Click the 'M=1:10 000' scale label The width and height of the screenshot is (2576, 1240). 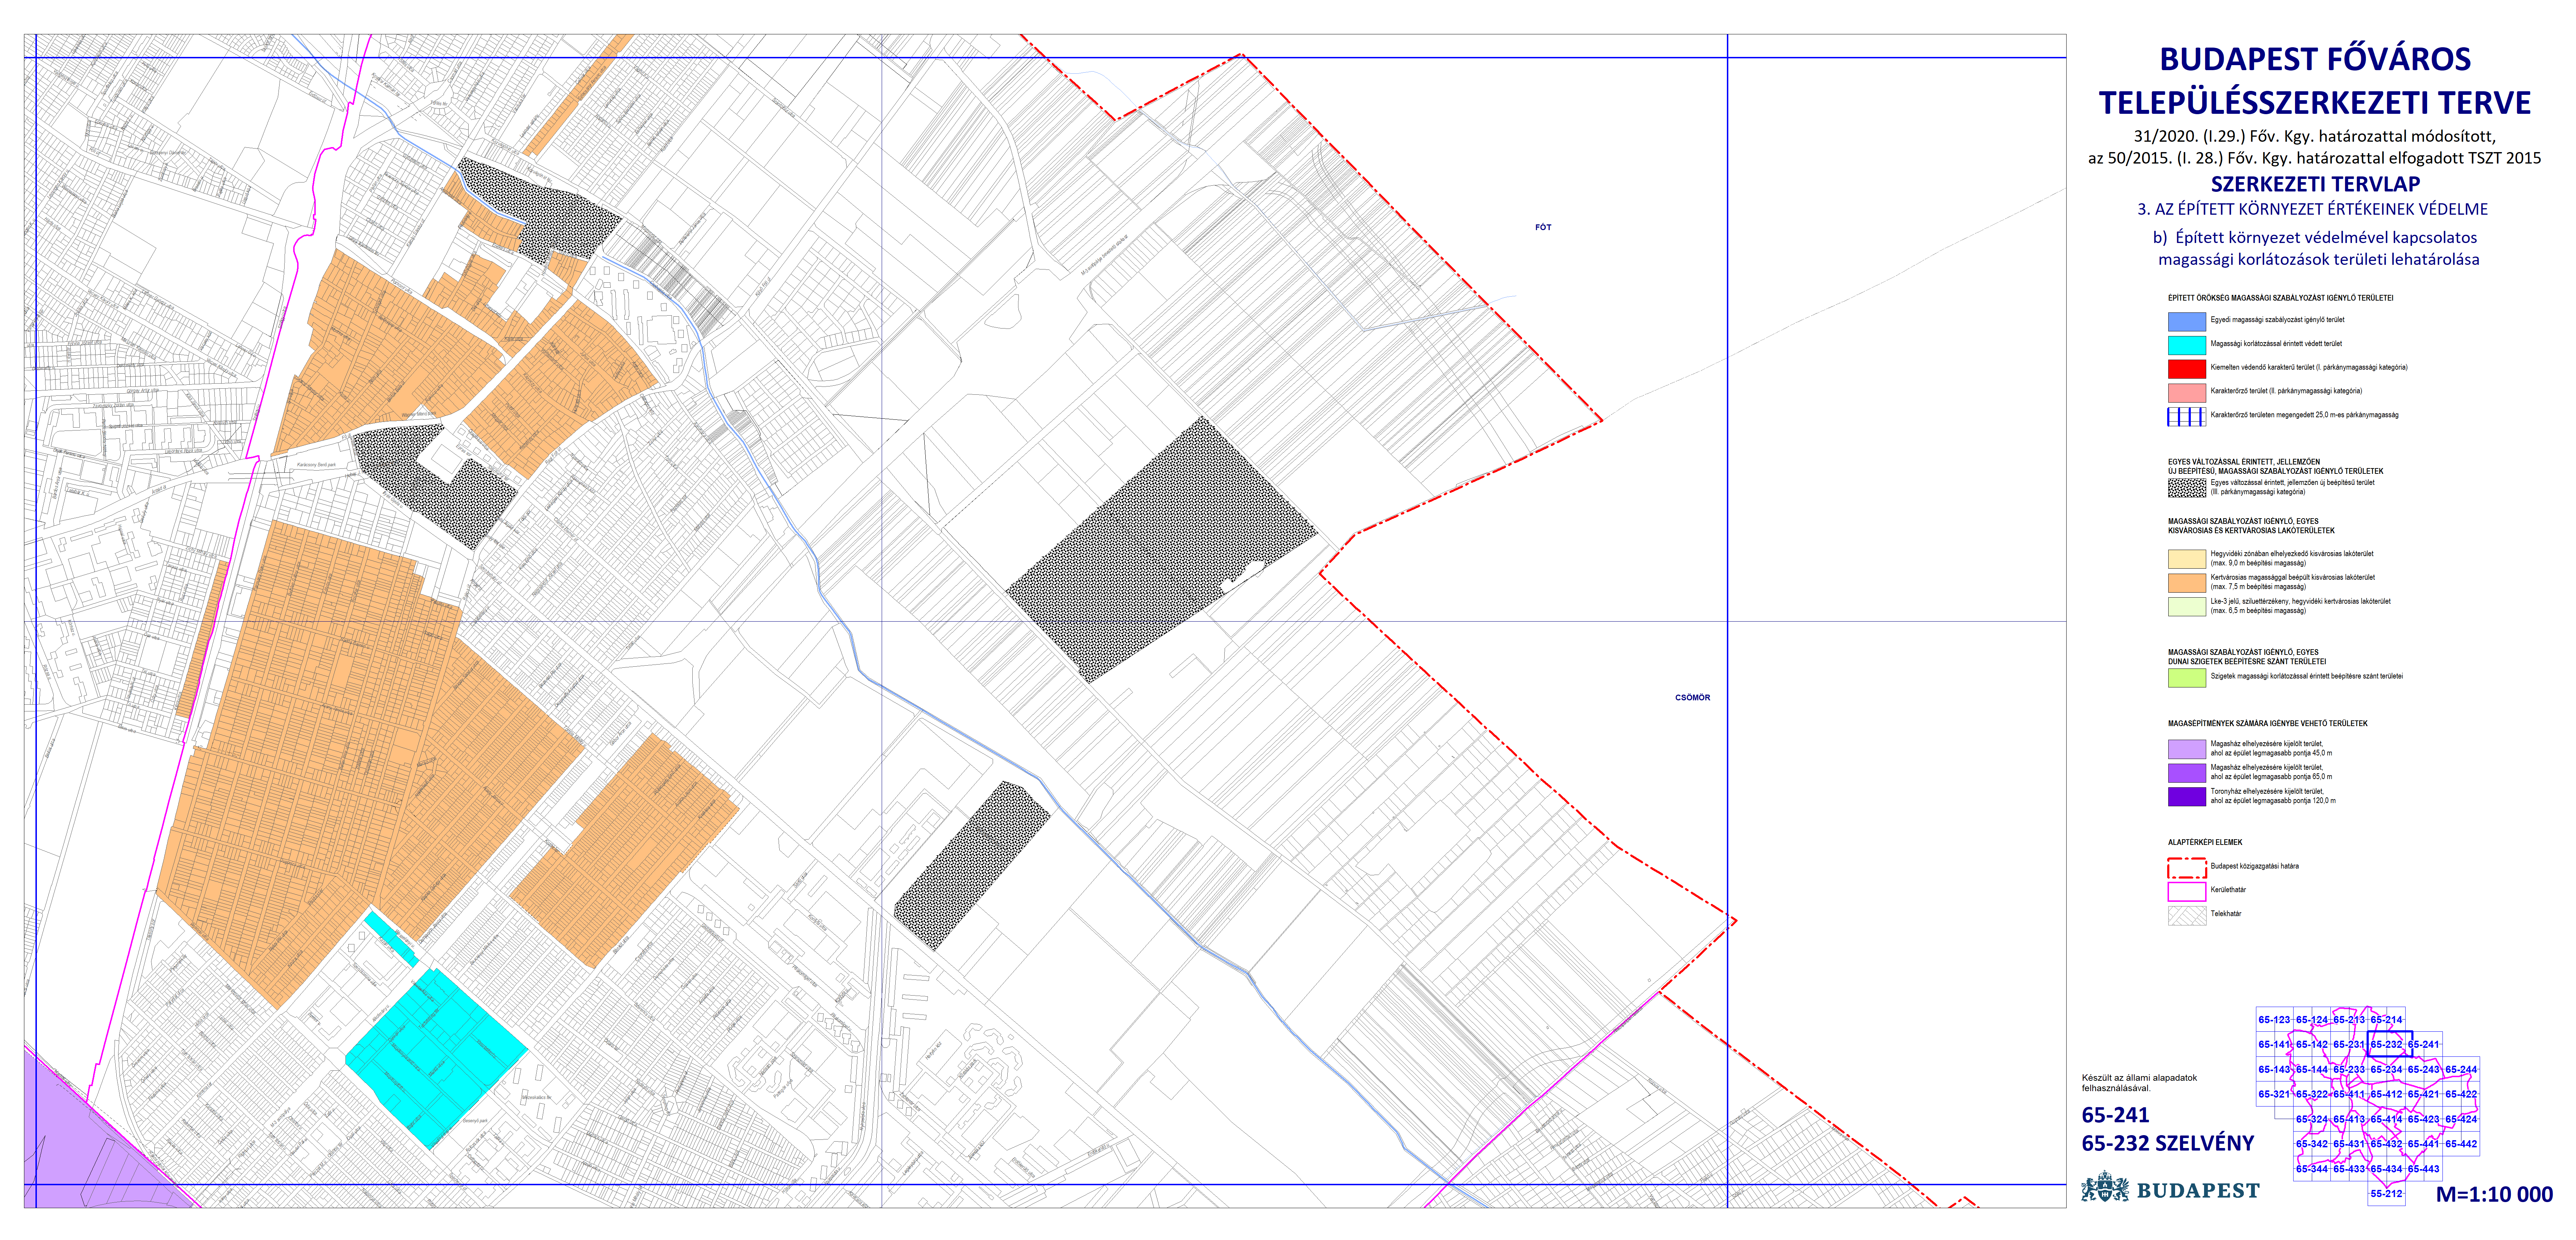coord(2494,1194)
